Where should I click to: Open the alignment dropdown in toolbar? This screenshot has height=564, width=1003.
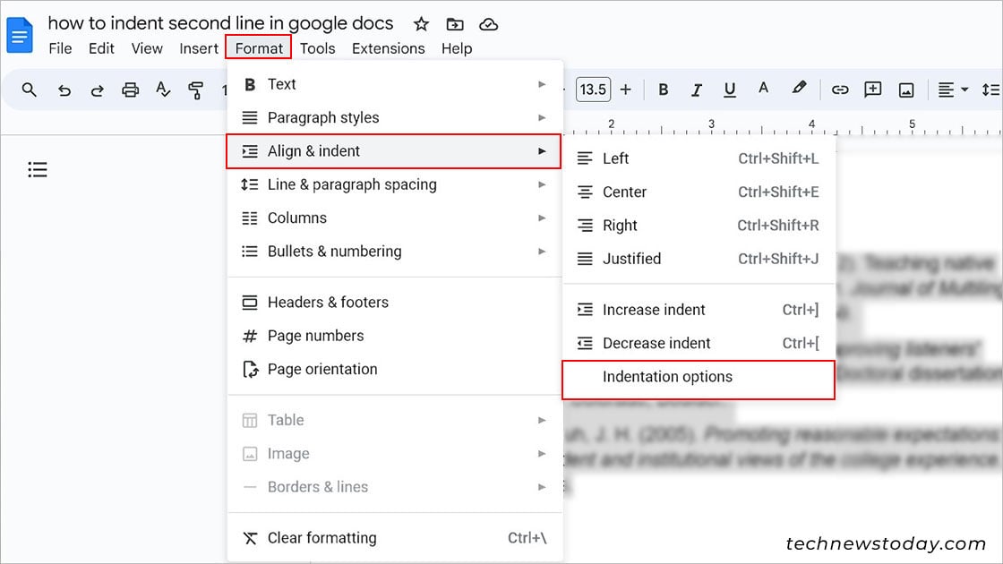pyautogui.click(x=953, y=90)
